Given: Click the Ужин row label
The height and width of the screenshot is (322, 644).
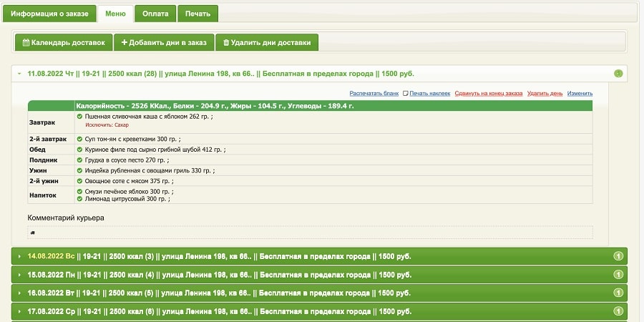Looking at the screenshot, I should pos(38,170).
